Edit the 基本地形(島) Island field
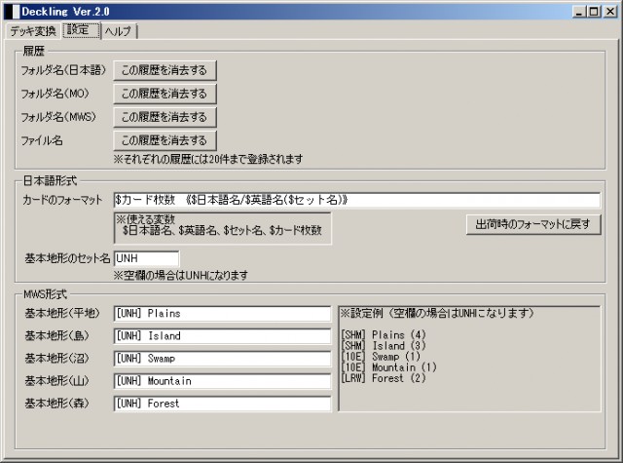The image size is (623, 463). pyautogui.click(x=222, y=336)
